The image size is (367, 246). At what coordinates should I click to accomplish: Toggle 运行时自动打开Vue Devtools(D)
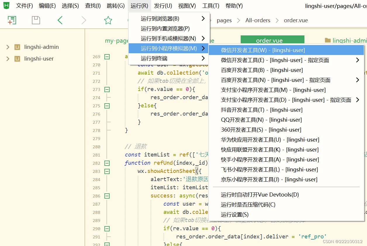coord(286,195)
